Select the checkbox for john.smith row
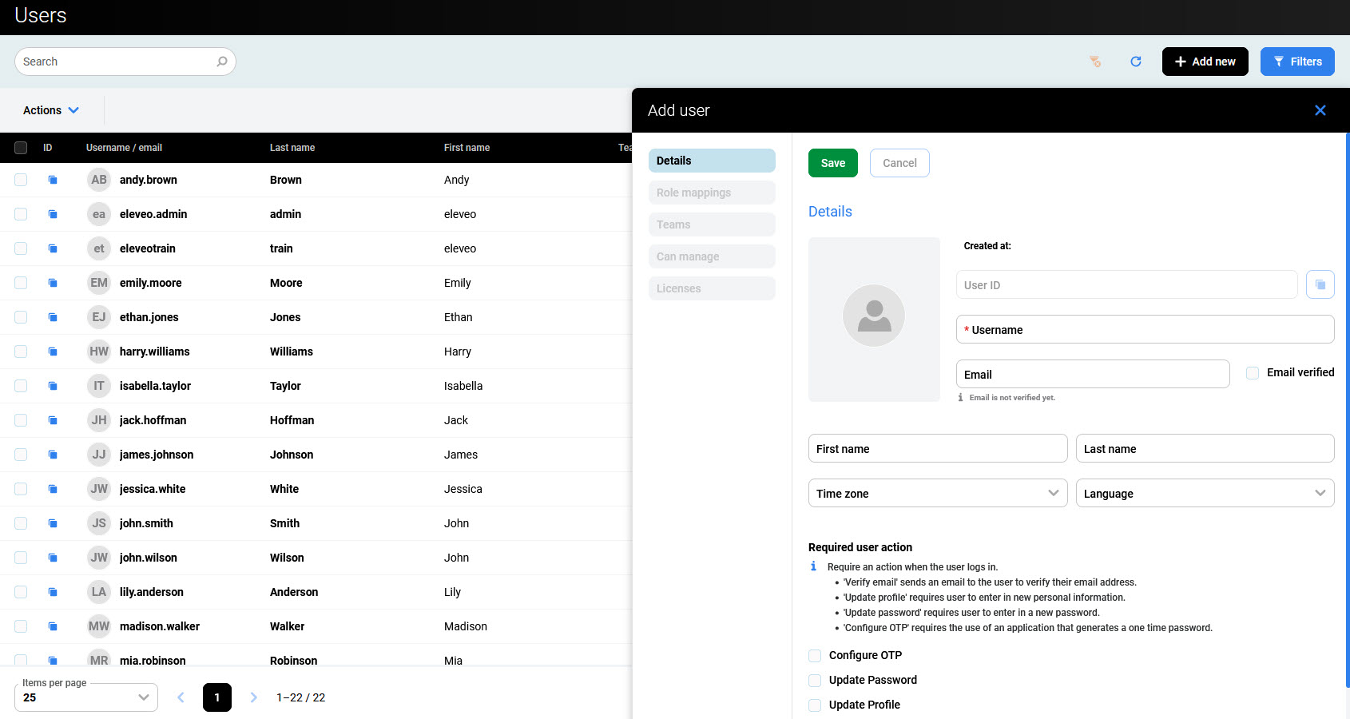The height and width of the screenshot is (719, 1350). 21,523
